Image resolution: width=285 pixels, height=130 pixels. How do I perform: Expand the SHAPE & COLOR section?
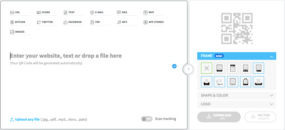237,95
